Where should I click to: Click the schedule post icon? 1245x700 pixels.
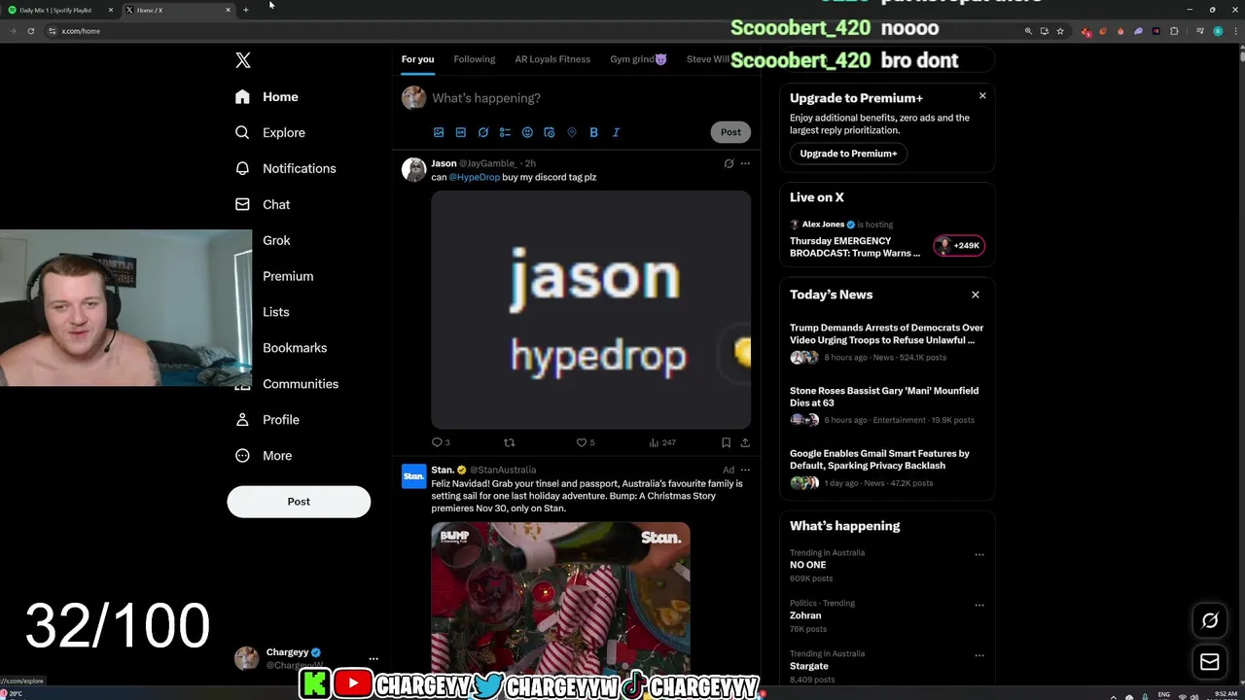550,132
